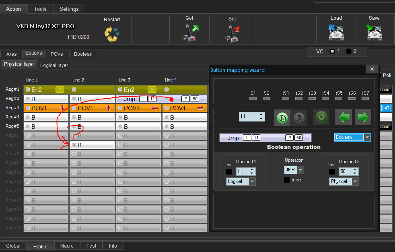Screen dimensions: 395x252
Task: Toggle the Invert checkbox under Operation
Action: click(287, 180)
